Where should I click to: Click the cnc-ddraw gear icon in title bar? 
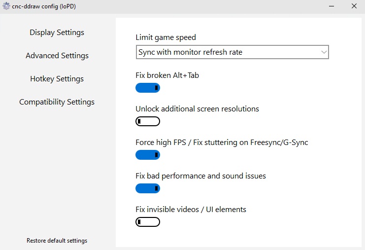click(6, 6)
